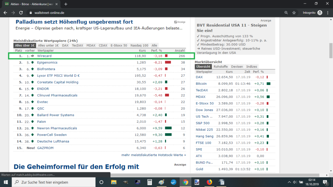Click the 'Die Geheimformel' ad headline
The height and width of the screenshot is (187, 333).
[76, 167]
